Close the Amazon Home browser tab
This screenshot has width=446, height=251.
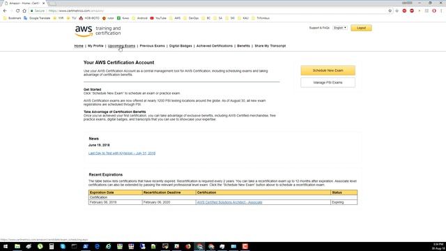(x=43, y=3)
